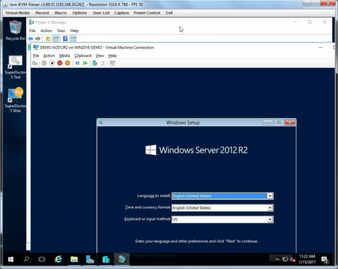The image size is (338, 269).
Task: Go back in Hyper-V Manager toolbar
Action: 30,39
